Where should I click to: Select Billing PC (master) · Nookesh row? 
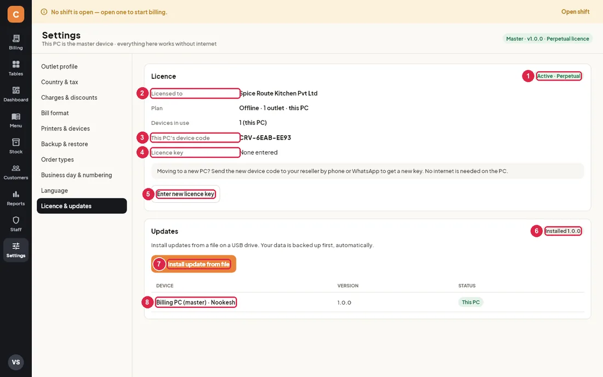click(x=367, y=302)
